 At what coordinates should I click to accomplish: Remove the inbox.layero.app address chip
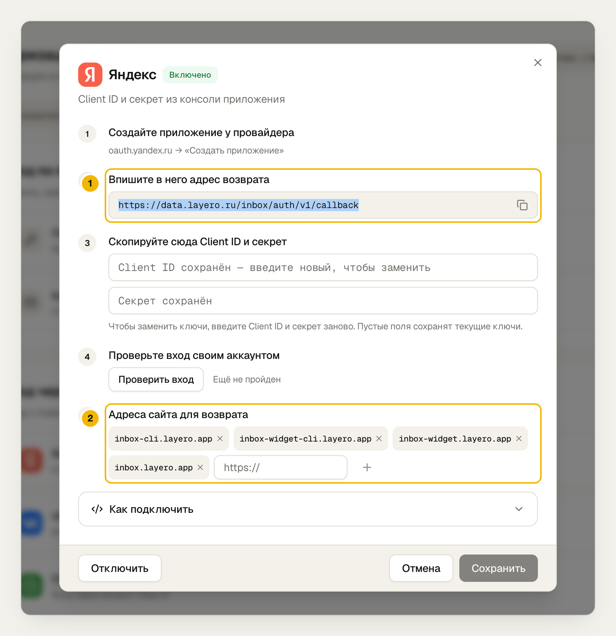(200, 467)
